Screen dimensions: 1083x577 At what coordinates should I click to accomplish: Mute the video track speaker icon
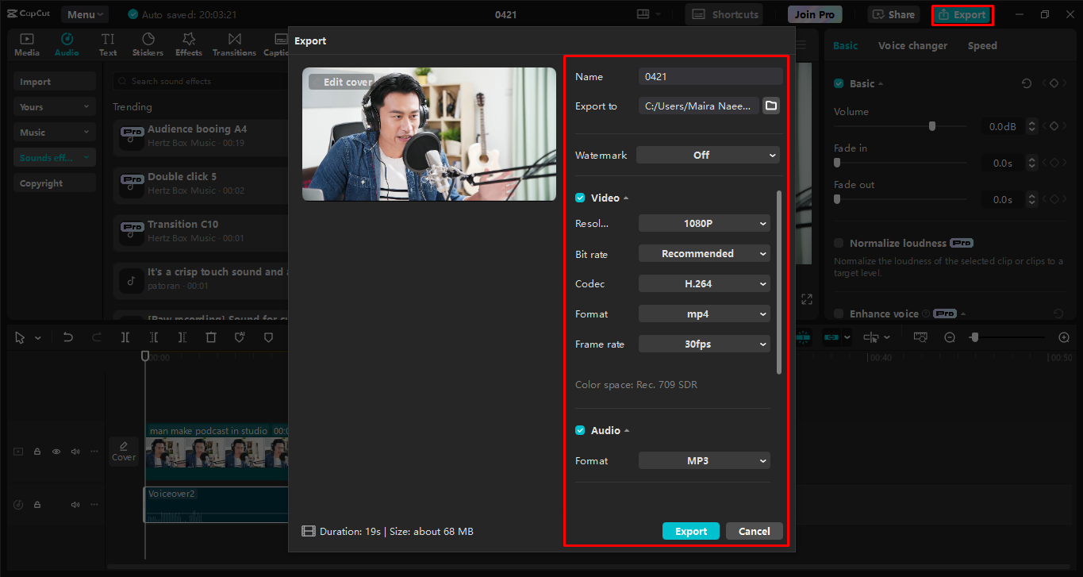pos(75,452)
